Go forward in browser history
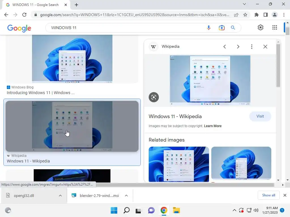Image resolution: width=290 pixels, height=217 pixels. (x=15, y=15)
